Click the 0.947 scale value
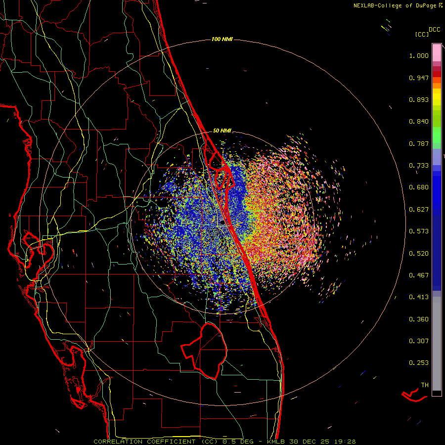The height and width of the screenshot is (445, 445). tap(419, 78)
